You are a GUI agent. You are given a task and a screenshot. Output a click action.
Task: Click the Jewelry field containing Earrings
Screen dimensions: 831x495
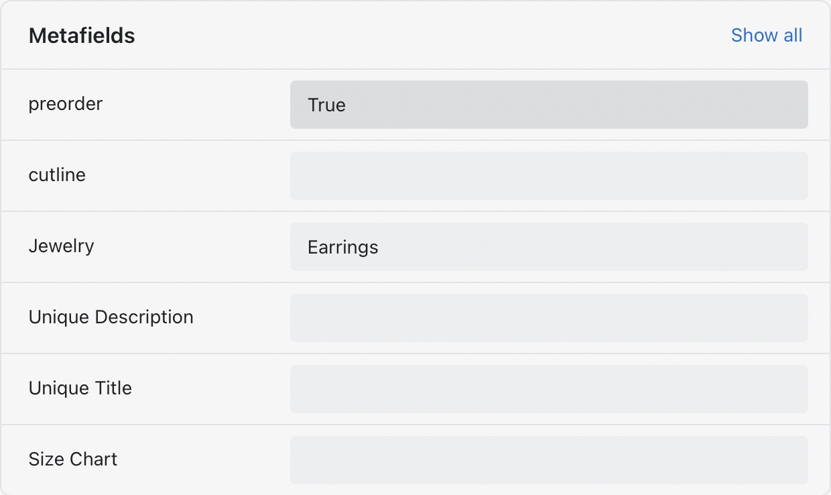(x=549, y=247)
